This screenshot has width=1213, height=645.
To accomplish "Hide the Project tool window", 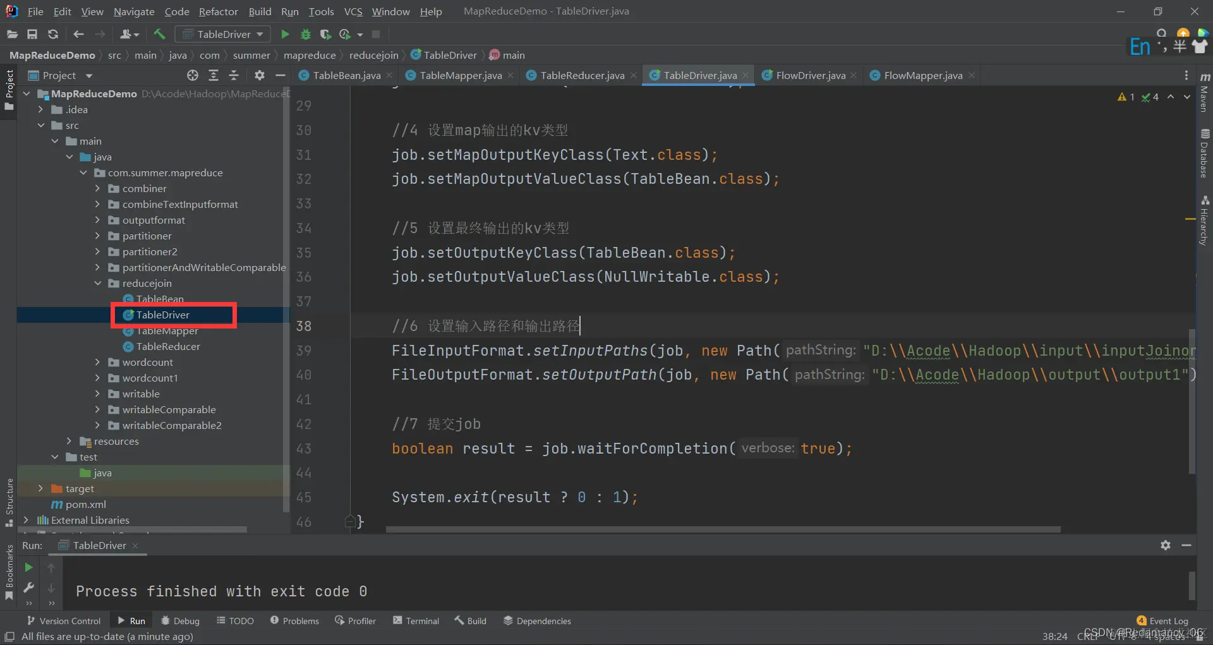I will [x=281, y=75].
